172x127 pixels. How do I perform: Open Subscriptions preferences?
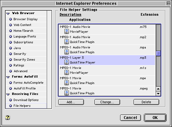(x=26, y=42)
